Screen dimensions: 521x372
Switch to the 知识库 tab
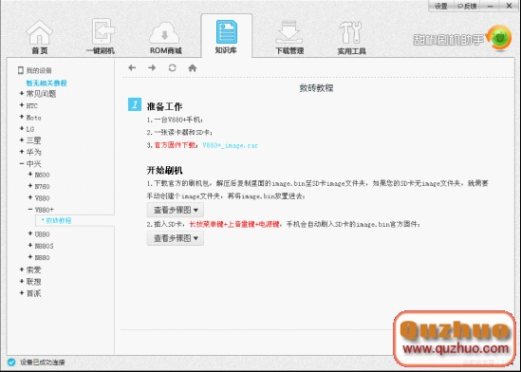tap(226, 36)
